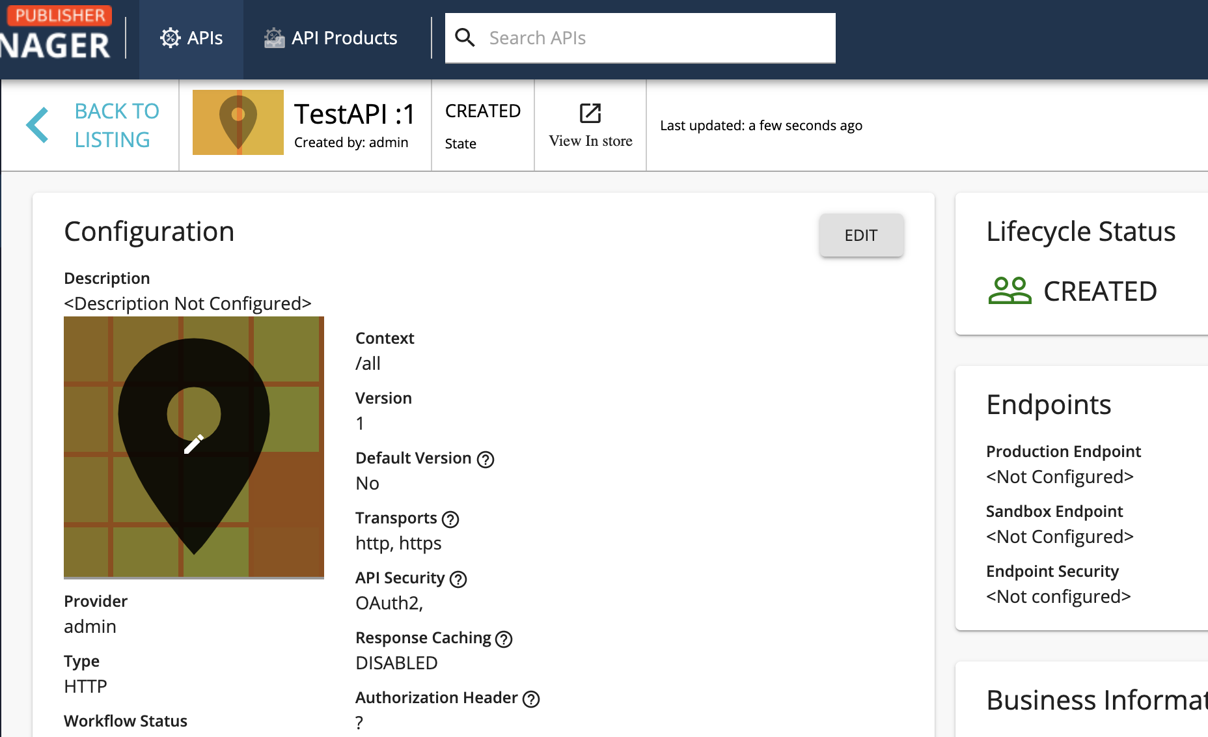Click the Endpoints card heading
1208x737 pixels.
1049,405
